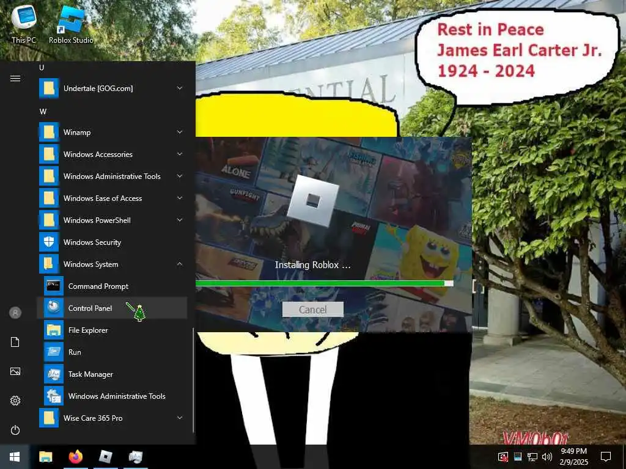This screenshot has height=469, width=626.
Task: Open the notification center icon
Action: click(x=606, y=457)
